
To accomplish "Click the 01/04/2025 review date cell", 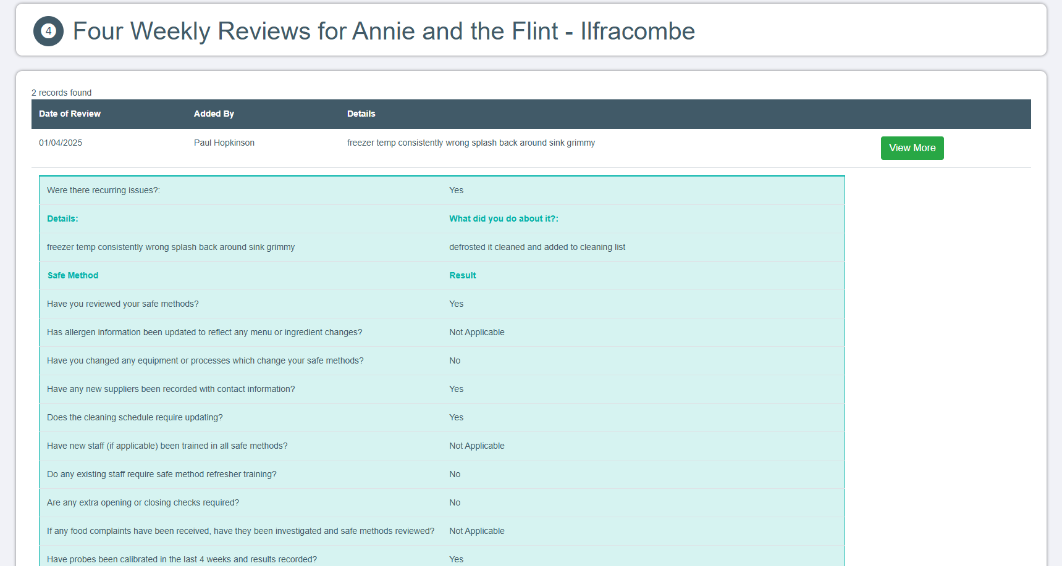I will 61,143.
